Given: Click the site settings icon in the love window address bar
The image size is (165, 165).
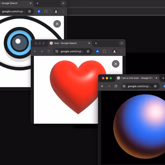Looking at the screenshot, I should tap(57, 51).
